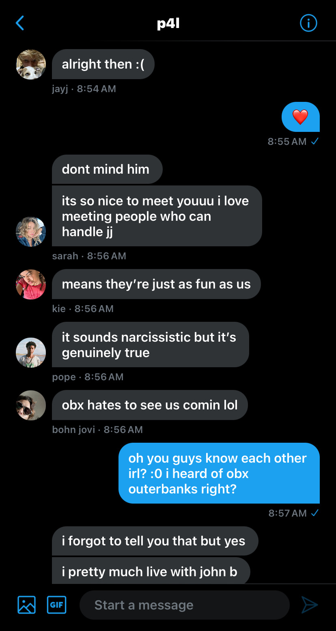Tap "it sounds narcissistic" message from pope

151,345
